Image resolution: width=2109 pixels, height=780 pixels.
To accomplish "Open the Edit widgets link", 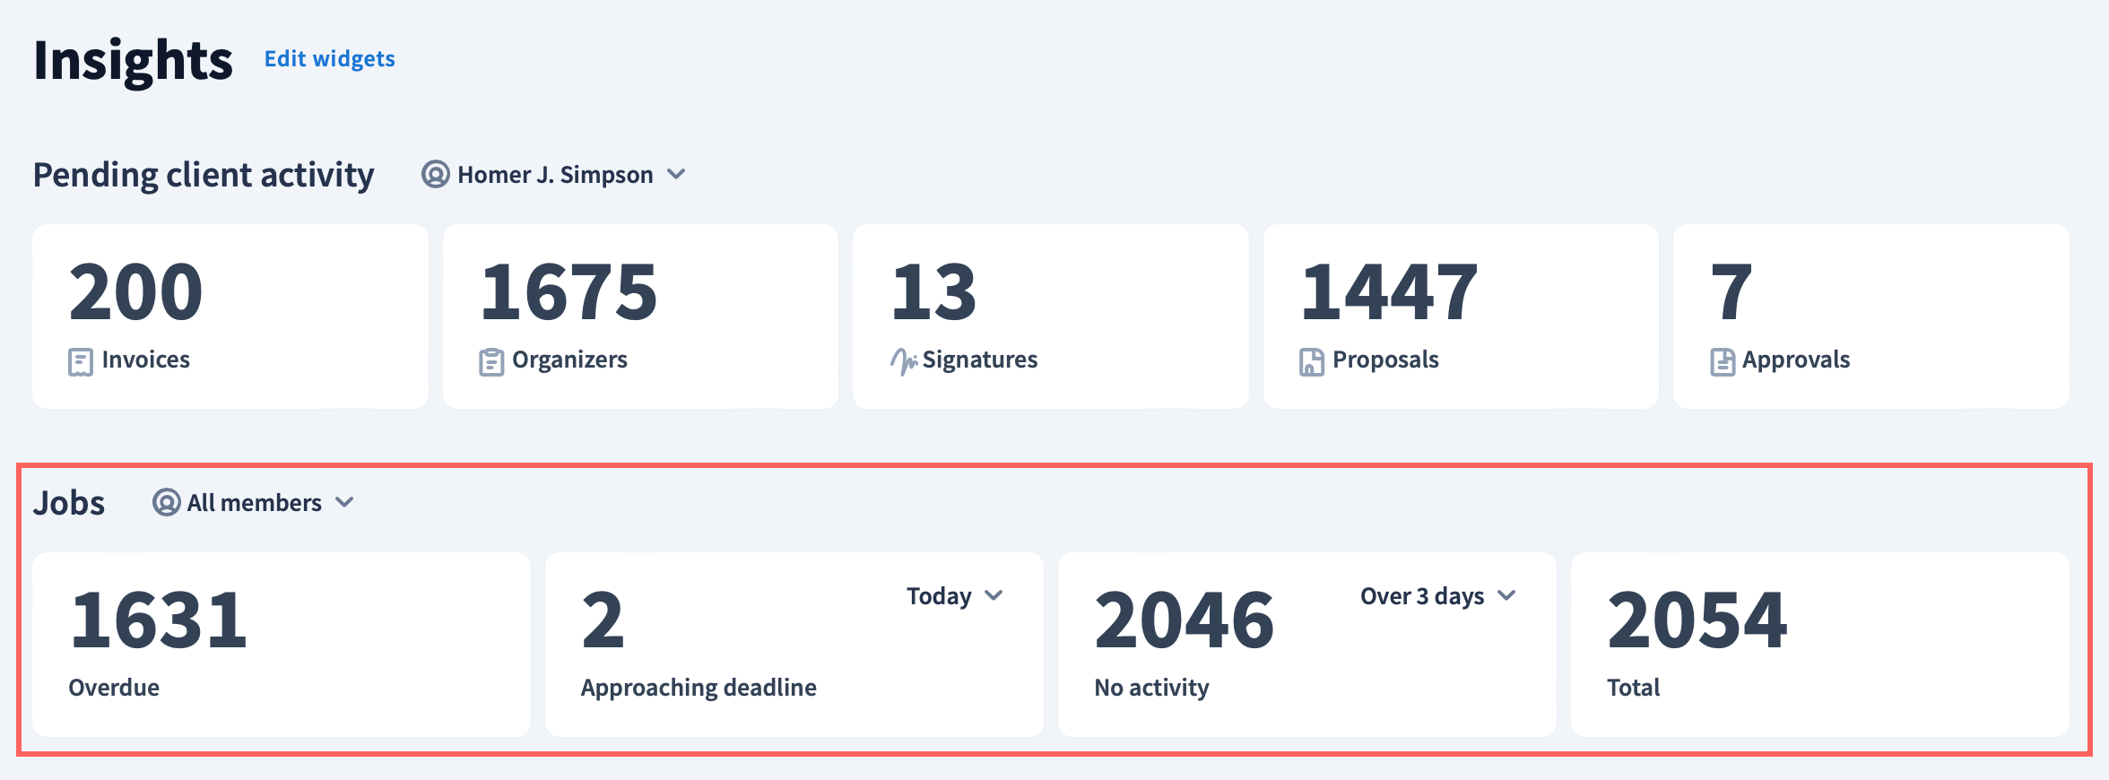I will 329,59.
